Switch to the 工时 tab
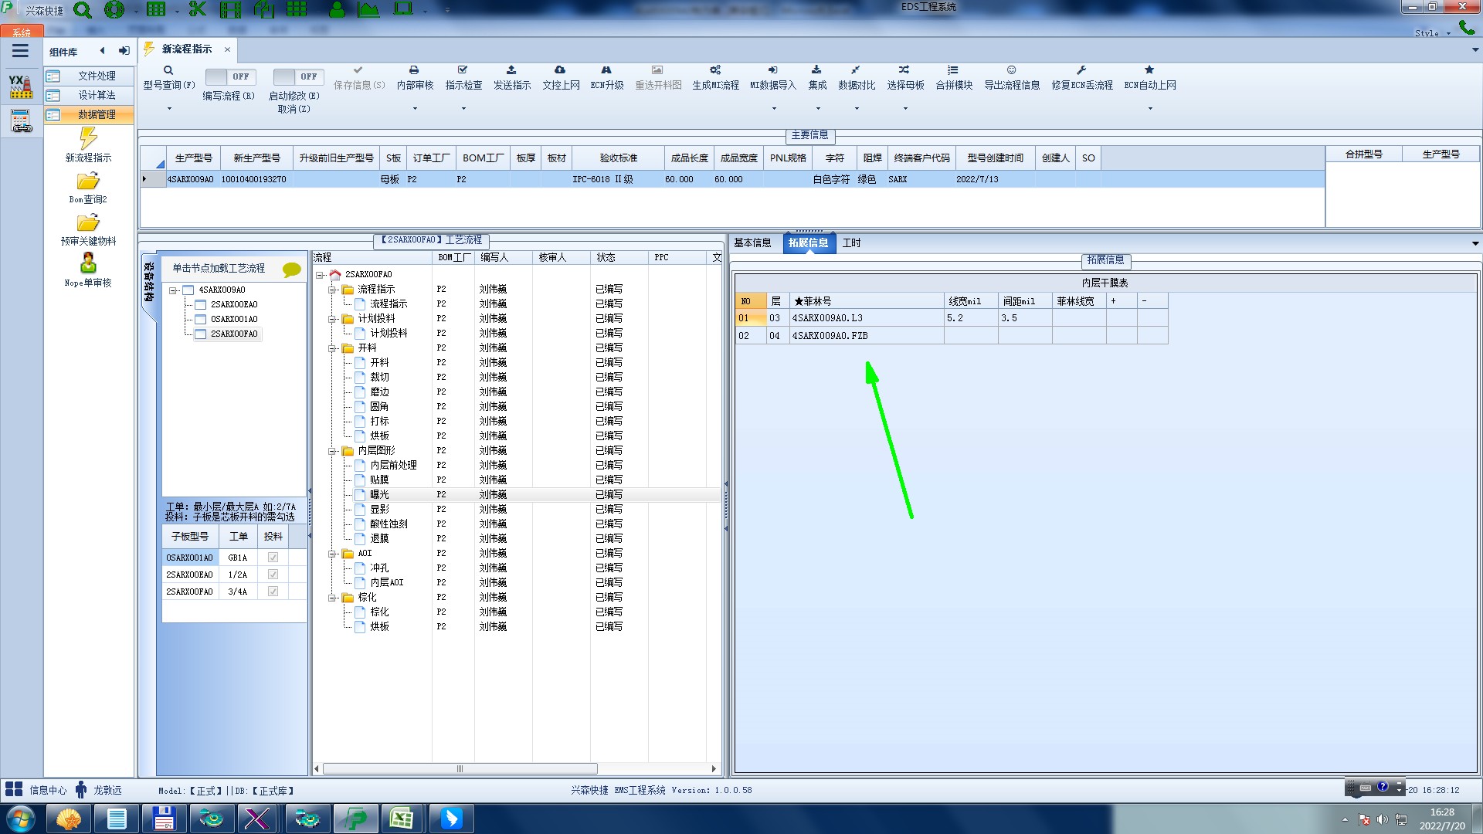This screenshot has height=834, width=1483. click(851, 242)
